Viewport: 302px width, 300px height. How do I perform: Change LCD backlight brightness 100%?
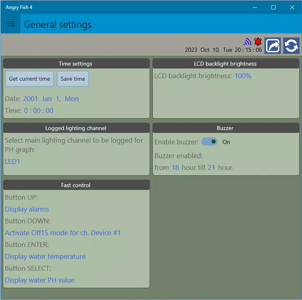click(242, 76)
